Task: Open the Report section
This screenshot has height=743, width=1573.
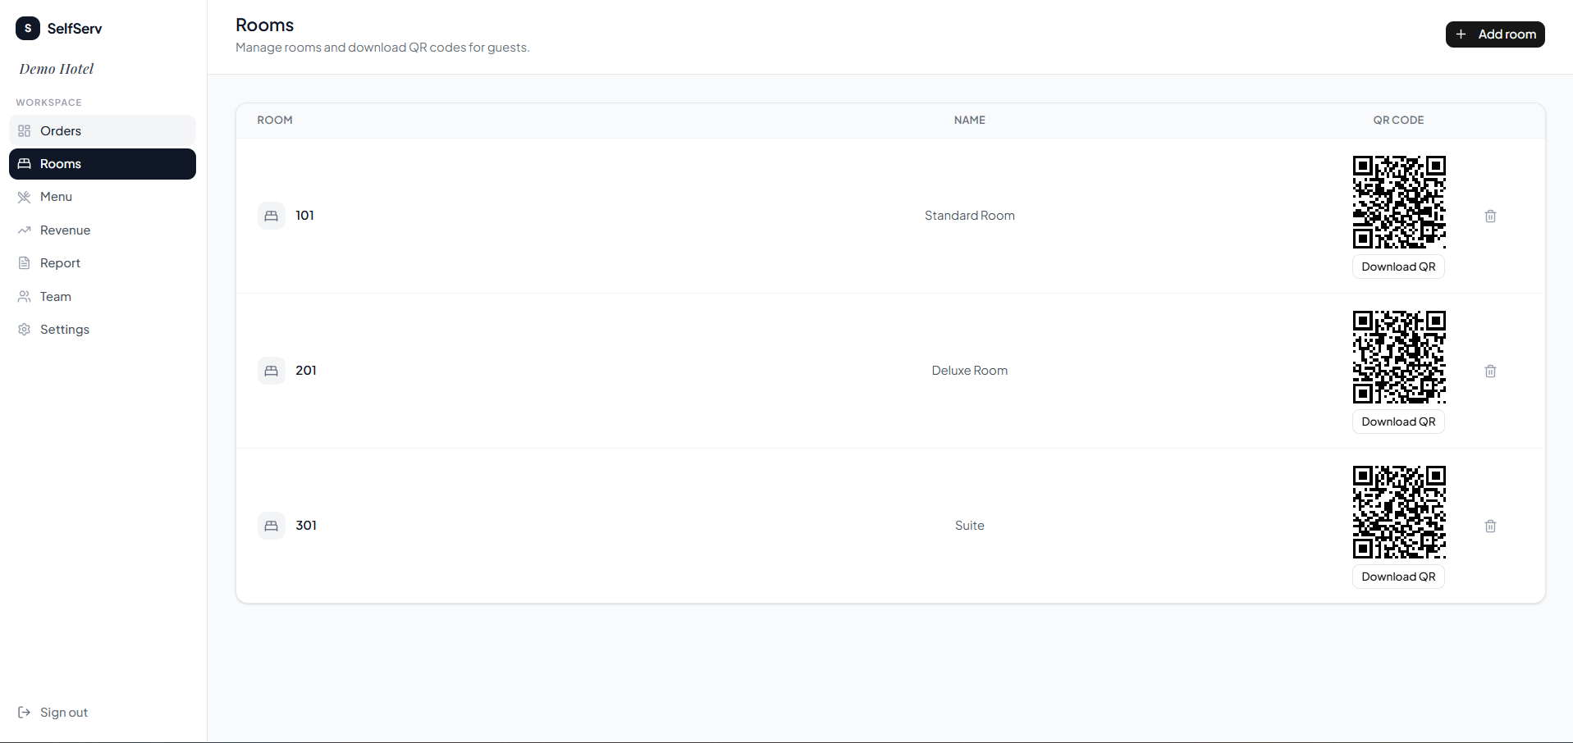Action: point(103,263)
